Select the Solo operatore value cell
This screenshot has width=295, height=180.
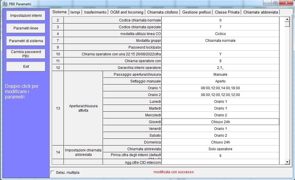220,149
